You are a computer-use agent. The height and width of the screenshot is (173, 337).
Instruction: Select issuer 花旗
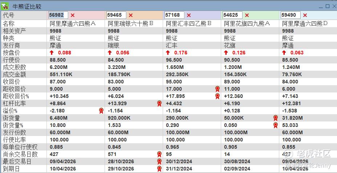(230, 45)
